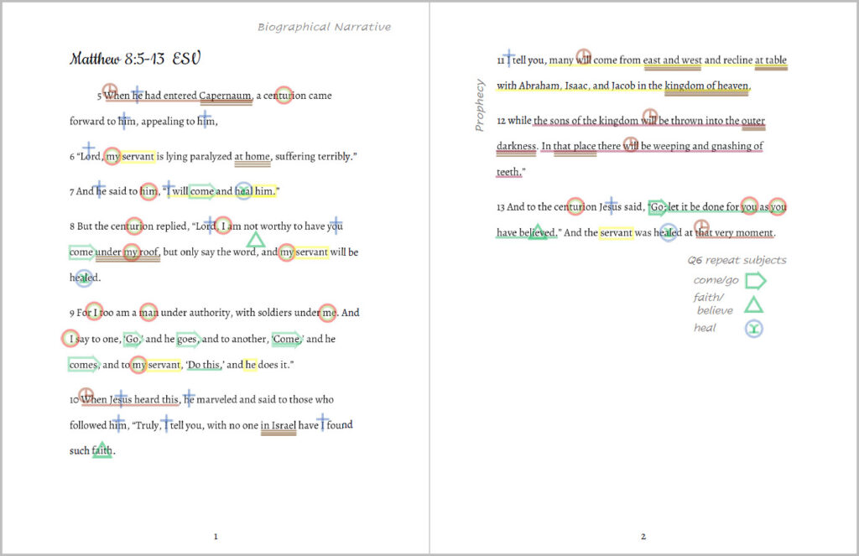Image resolution: width=859 pixels, height=556 pixels.
Task: Click the blue circle icon beside heal legend
Action: coord(753,329)
